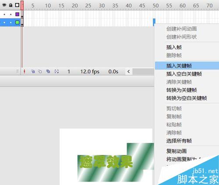Click the 遮罩效果 text on the stage
This screenshot has width=219, height=185.
pos(106,162)
